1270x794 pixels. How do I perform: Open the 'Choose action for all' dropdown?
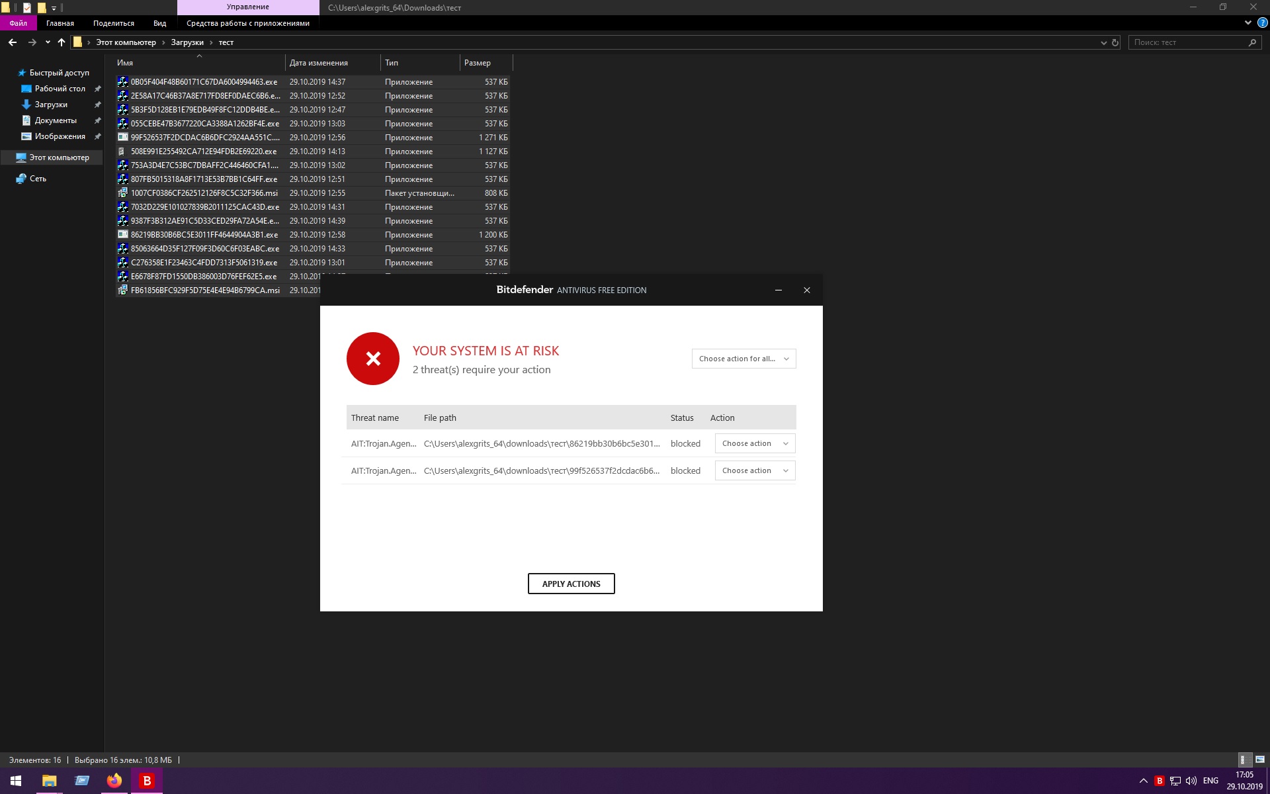pos(743,359)
